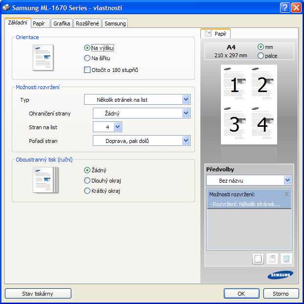
Task: Click the A4 paper size label
Action: tap(231, 47)
